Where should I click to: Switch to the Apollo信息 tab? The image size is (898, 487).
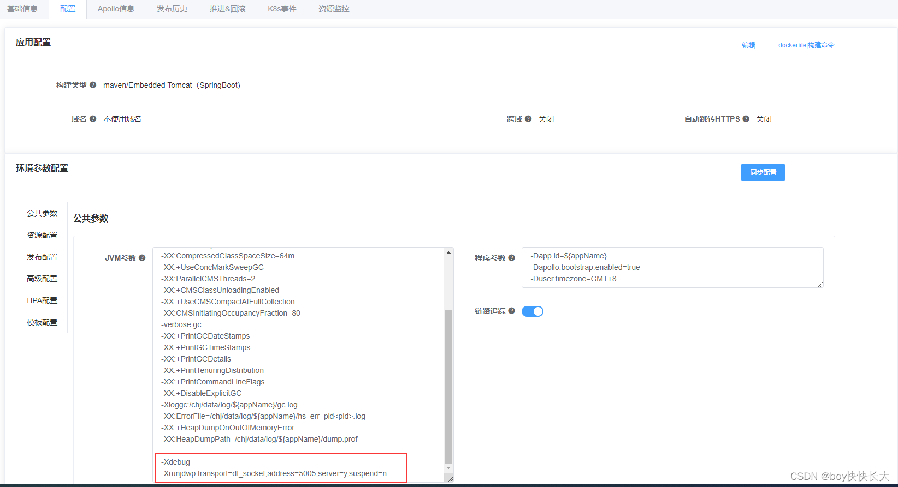coord(116,9)
